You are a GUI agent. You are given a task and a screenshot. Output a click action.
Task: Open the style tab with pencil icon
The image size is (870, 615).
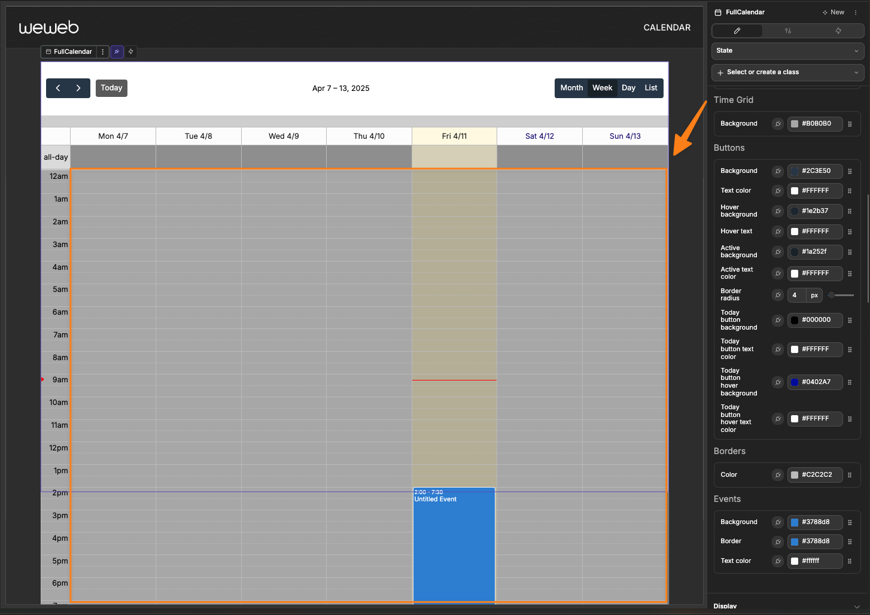pyautogui.click(x=737, y=31)
